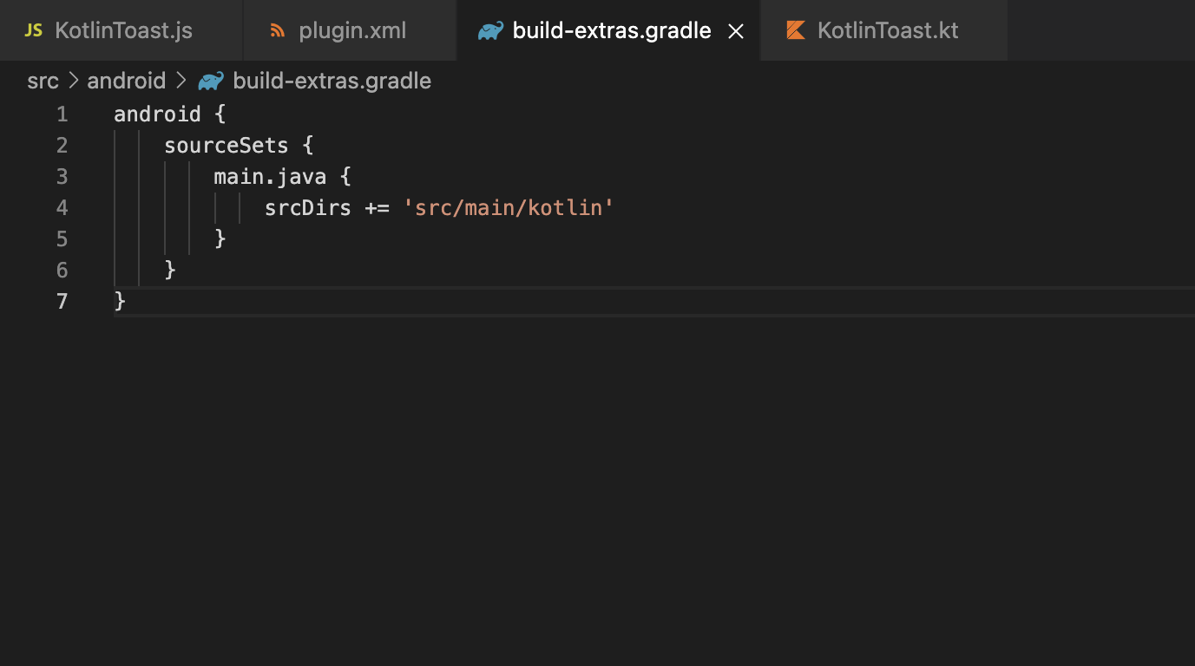This screenshot has width=1195, height=666.
Task: Select the build-extras.gradle tab
Action: click(608, 30)
